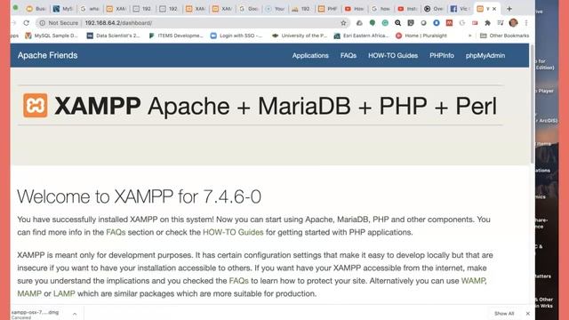Switch to the 'Ove' tab
Screen dimensions: 569x320
coord(434,9)
